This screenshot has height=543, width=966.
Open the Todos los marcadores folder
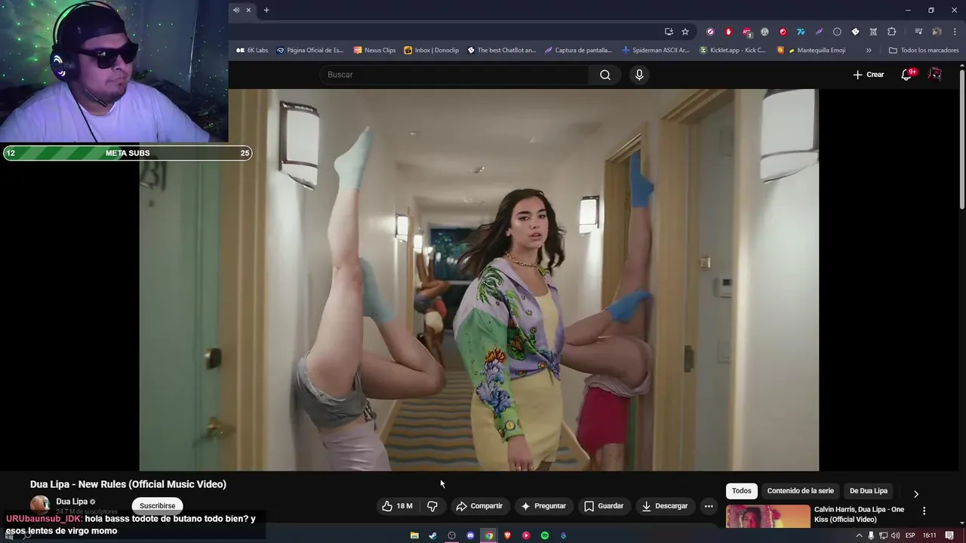click(x=924, y=51)
